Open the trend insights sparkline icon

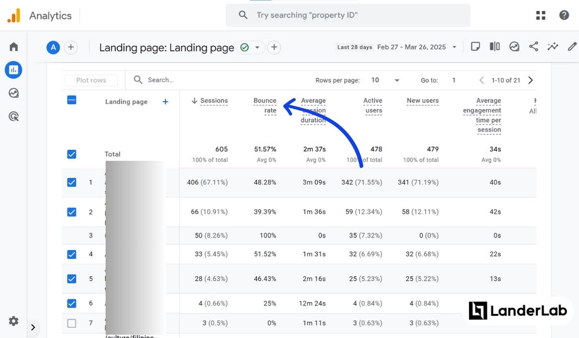[553, 47]
